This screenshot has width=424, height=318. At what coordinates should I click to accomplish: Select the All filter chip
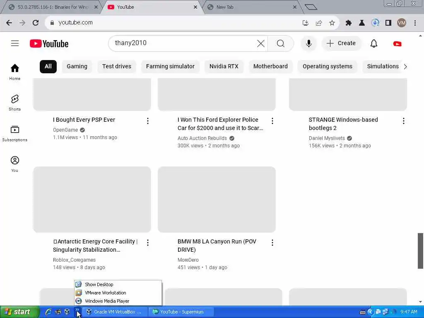pos(48,67)
